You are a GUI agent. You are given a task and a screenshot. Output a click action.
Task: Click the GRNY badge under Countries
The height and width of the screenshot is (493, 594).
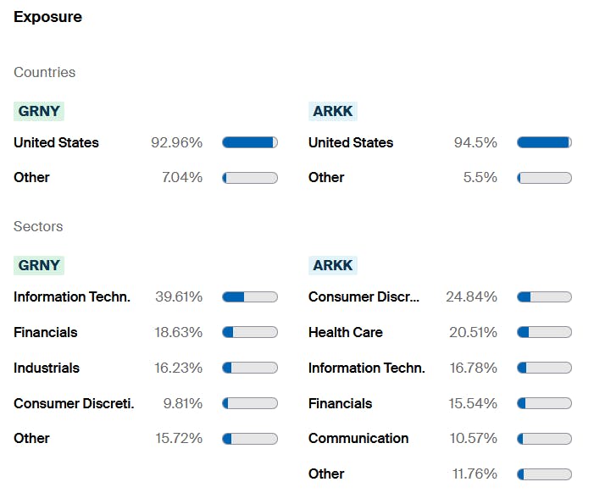[39, 111]
